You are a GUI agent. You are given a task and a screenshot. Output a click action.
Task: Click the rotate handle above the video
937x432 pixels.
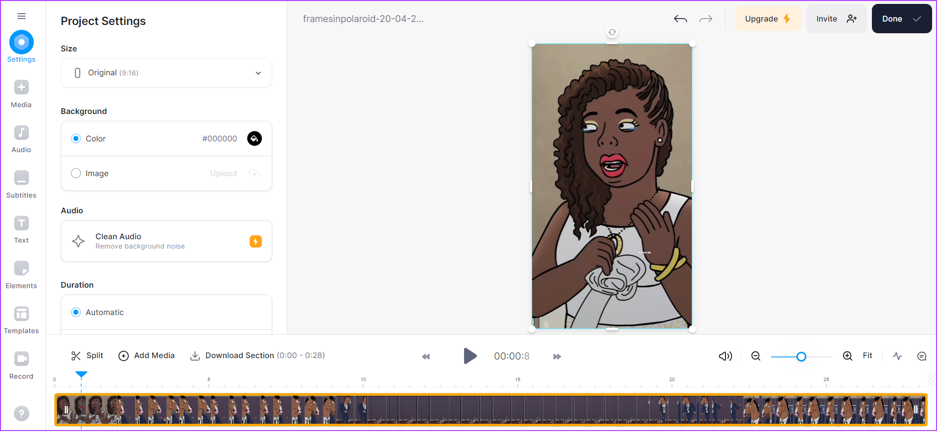pos(612,32)
